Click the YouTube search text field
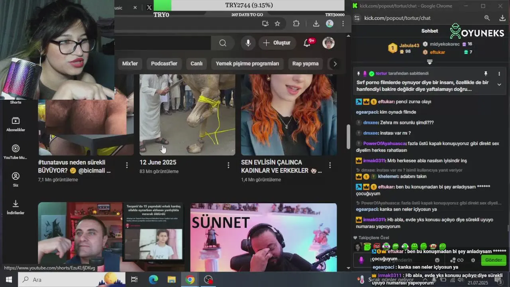The height and width of the screenshot is (287, 510). 163,43
